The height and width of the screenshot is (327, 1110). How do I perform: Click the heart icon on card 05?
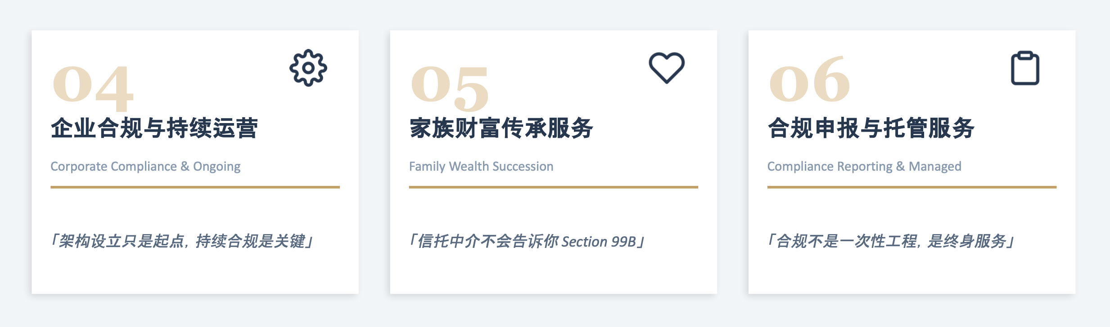point(667,68)
